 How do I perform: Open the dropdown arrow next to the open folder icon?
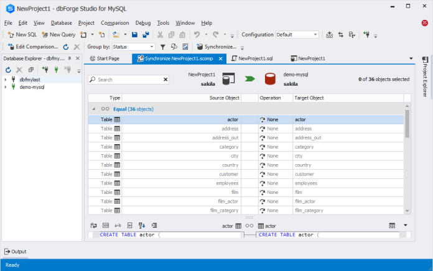[125, 35]
